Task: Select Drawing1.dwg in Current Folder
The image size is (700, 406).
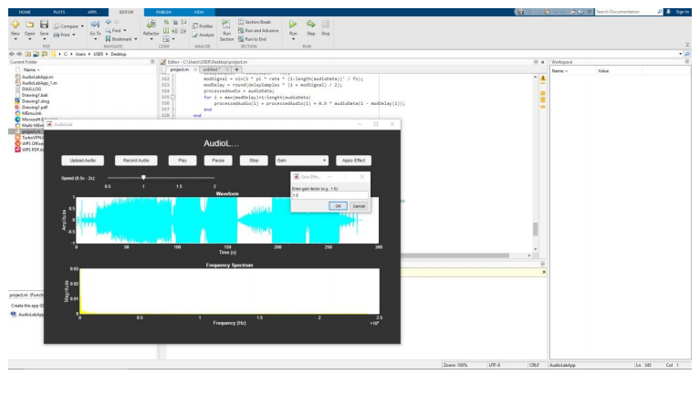Action: pos(36,101)
